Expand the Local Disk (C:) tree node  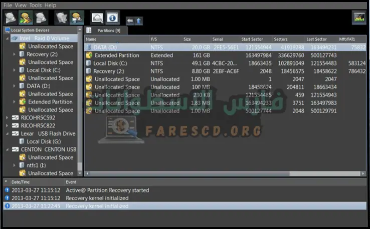(x=15, y=70)
